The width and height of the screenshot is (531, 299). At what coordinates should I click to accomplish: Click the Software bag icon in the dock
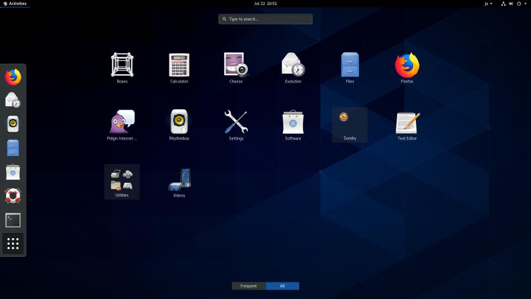click(13, 172)
